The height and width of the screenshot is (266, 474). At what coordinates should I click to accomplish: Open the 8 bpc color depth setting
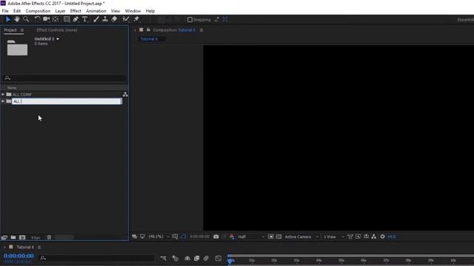pyautogui.click(x=36, y=238)
